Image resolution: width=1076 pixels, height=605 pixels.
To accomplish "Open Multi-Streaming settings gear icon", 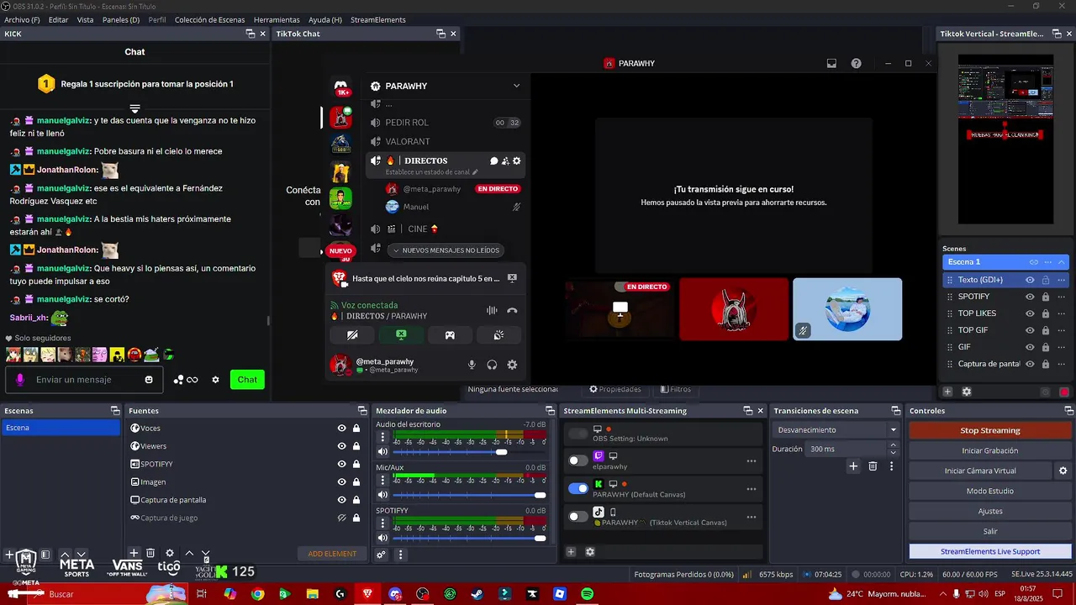I will 590,552.
